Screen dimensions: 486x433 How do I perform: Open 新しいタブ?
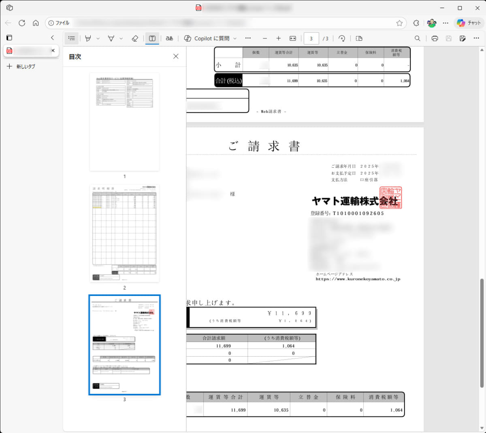[21, 66]
